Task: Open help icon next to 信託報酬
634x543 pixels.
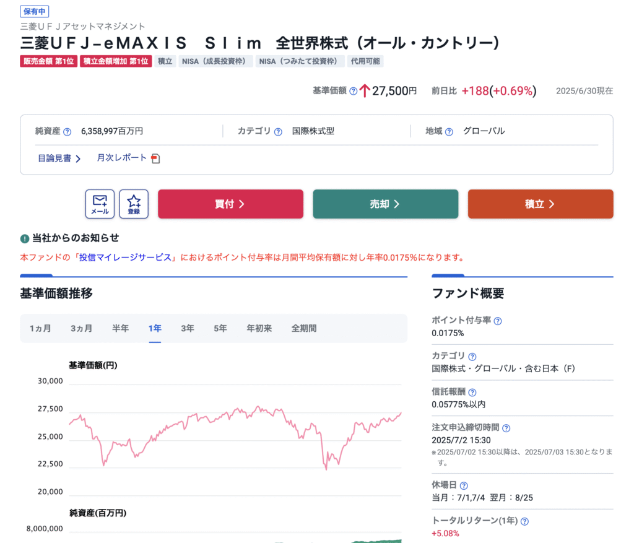Action: tap(472, 392)
